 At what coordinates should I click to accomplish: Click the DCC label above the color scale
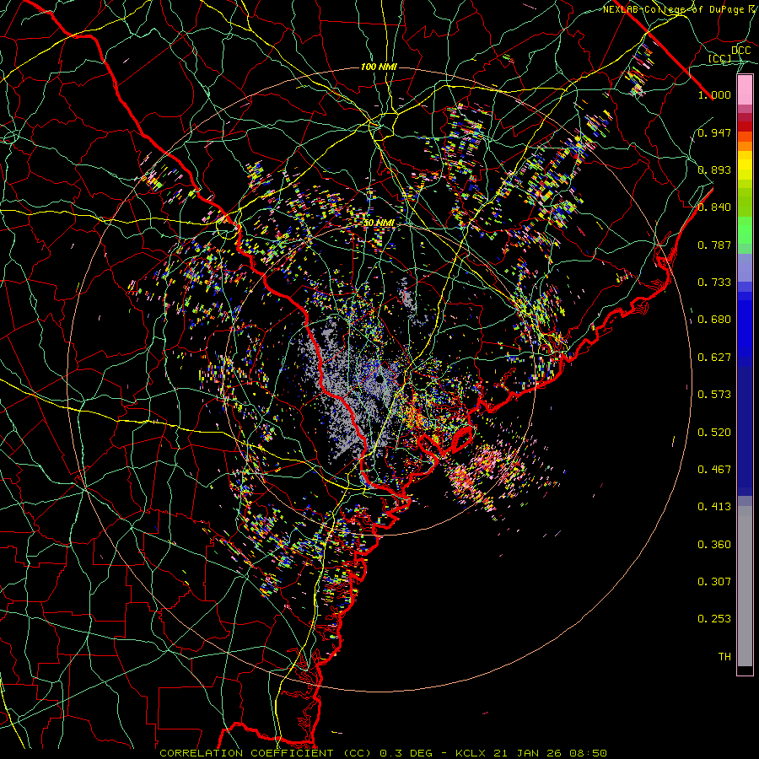(740, 51)
